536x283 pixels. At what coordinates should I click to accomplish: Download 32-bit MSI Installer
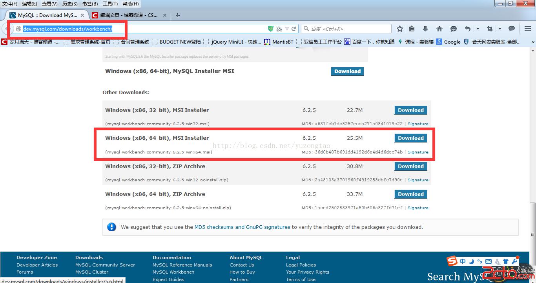coord(411,110)
